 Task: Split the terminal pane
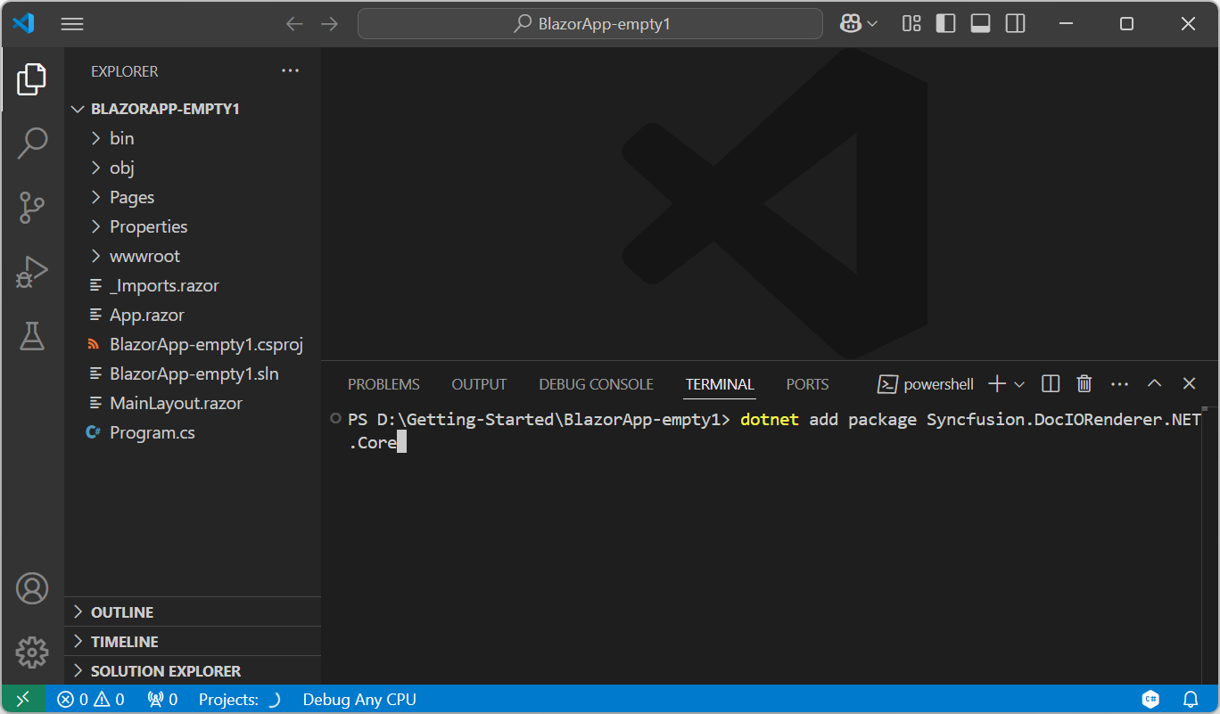tap(1051, 384)
